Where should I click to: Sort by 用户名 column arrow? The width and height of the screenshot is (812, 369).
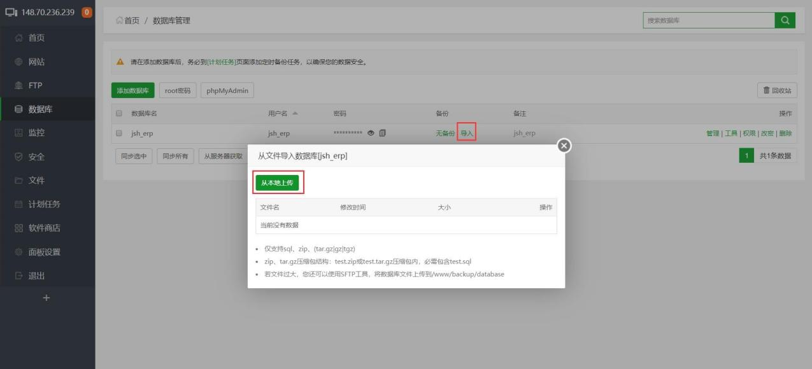(x=295, y=113)
